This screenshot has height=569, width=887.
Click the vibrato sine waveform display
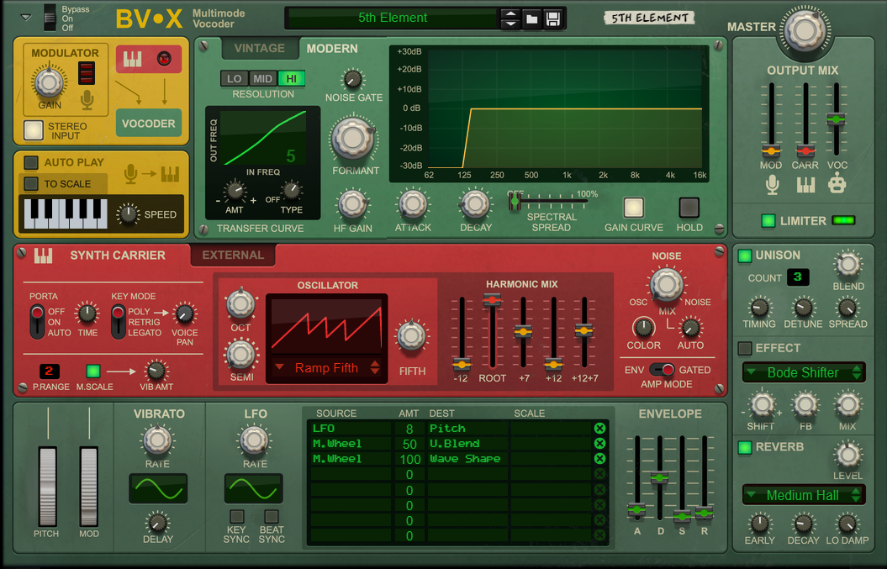coord(158,488)
